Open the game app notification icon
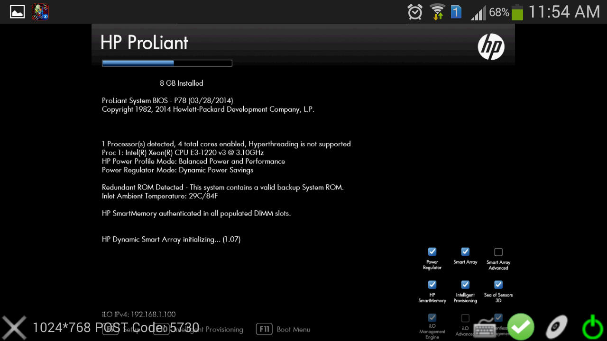 [40, 12]
